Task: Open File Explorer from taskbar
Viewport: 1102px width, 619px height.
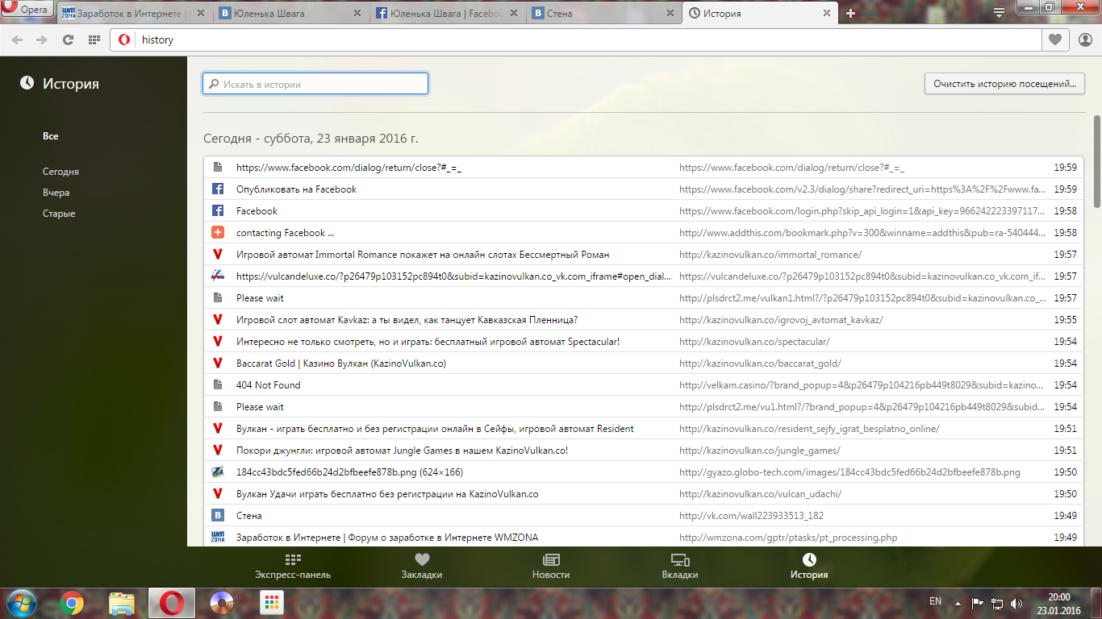Action: coord(122,603)
